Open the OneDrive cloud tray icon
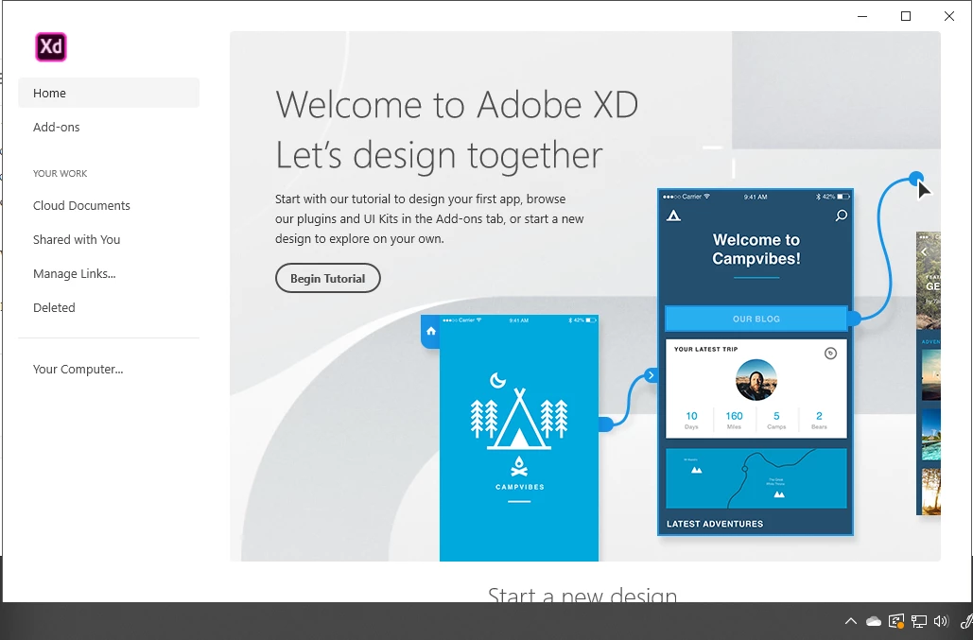Screen dimensions: 973x640 click(x=873, y=621)
